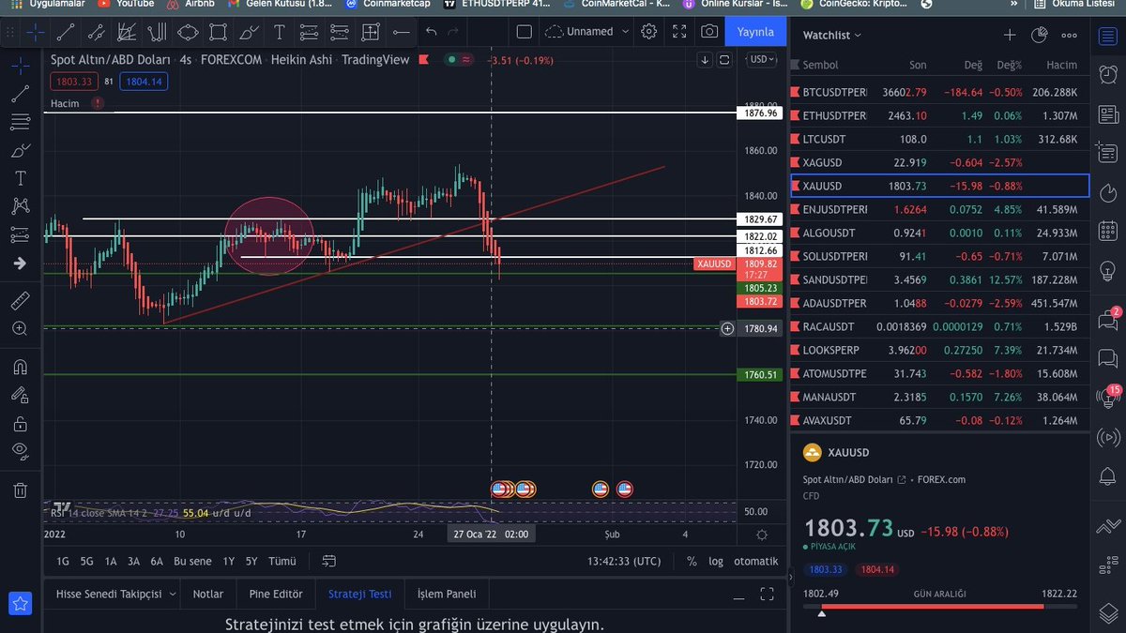Viewport: 1126px width, 633px height.
Task: Select the brush drawing tool
Action: pyautogui.click(x=248, y=32)
